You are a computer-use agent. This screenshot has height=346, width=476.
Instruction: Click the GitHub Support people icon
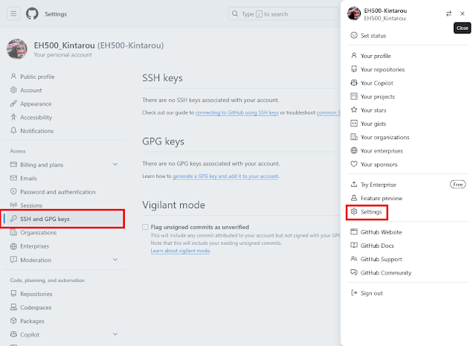coord(354,259)
